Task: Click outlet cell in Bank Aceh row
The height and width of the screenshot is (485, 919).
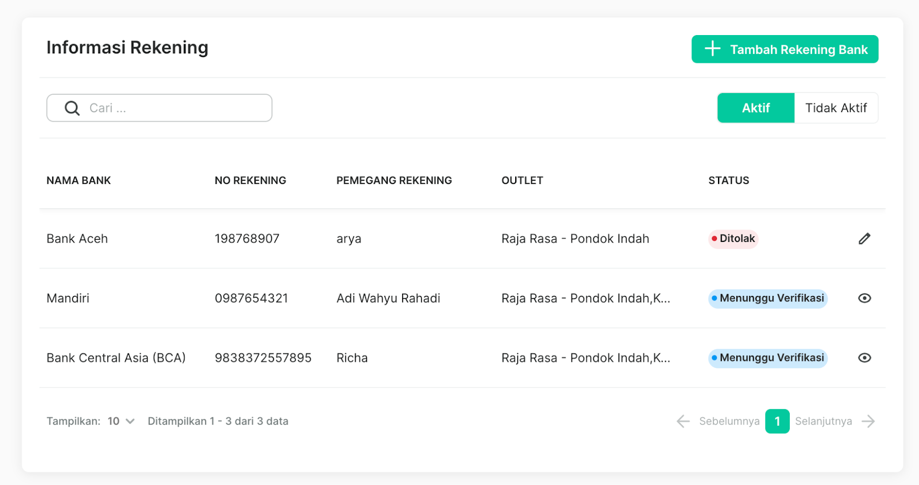Action: (x=576, y=238)
